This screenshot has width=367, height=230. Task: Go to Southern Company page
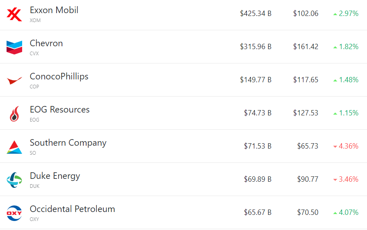68,143
